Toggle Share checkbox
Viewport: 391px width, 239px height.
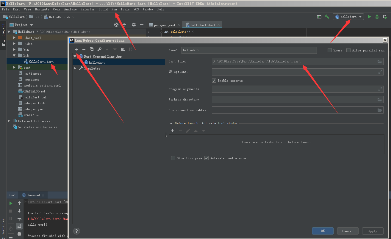(330, 50)
